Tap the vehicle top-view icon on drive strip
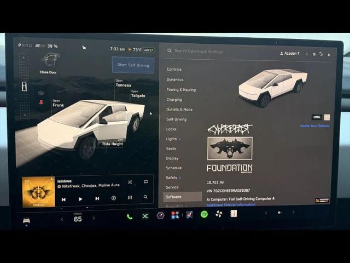The image size is (350, 263). [x=24, y=87]
